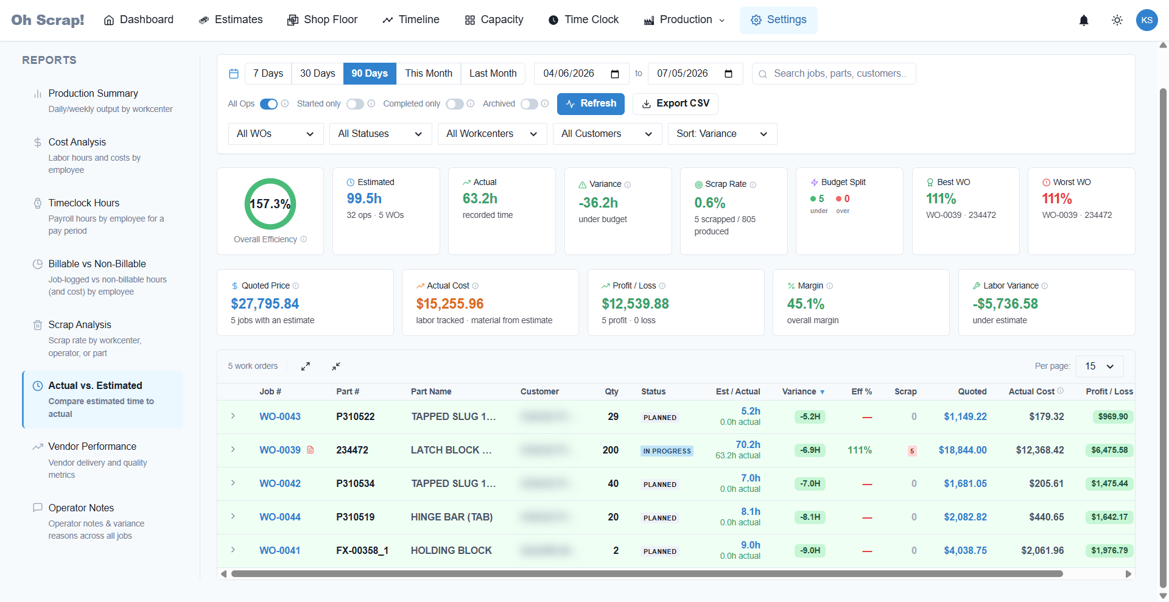
Task: Open the notifications bell icon
Action: pos(1084,20)
